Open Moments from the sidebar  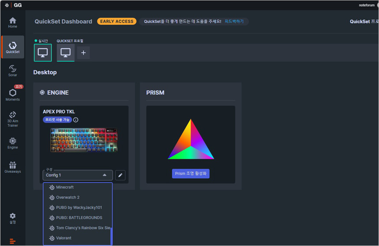(13, 95)
